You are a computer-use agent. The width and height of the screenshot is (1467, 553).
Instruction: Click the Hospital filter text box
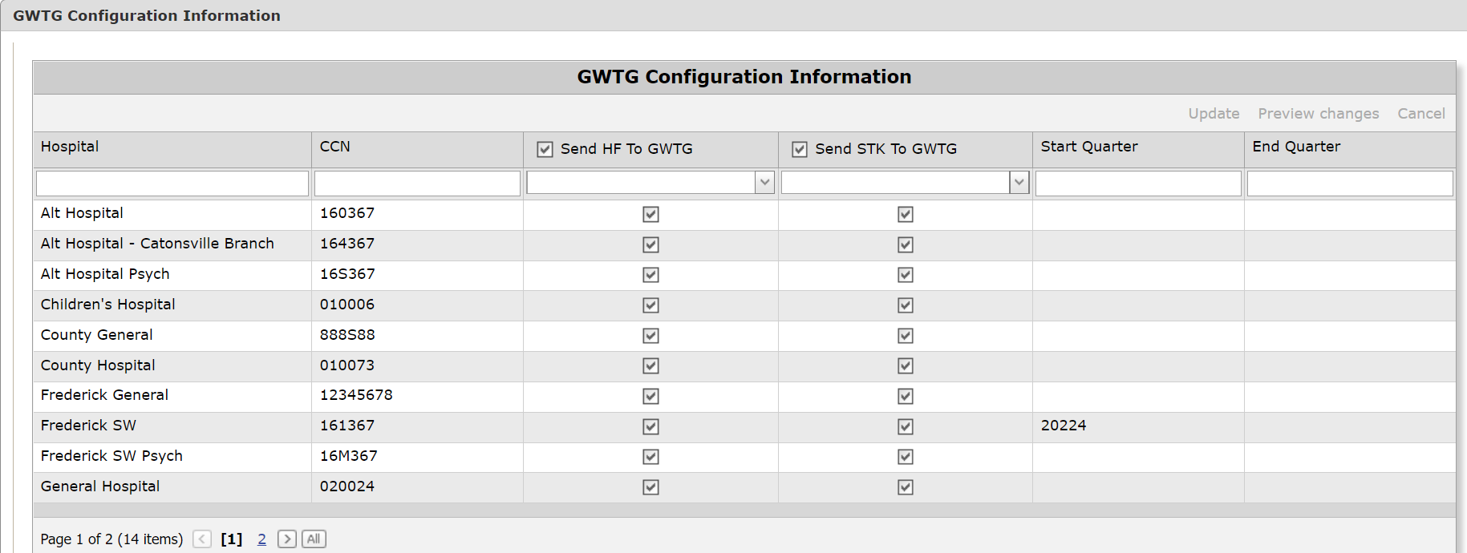click(x=172, y=184)
